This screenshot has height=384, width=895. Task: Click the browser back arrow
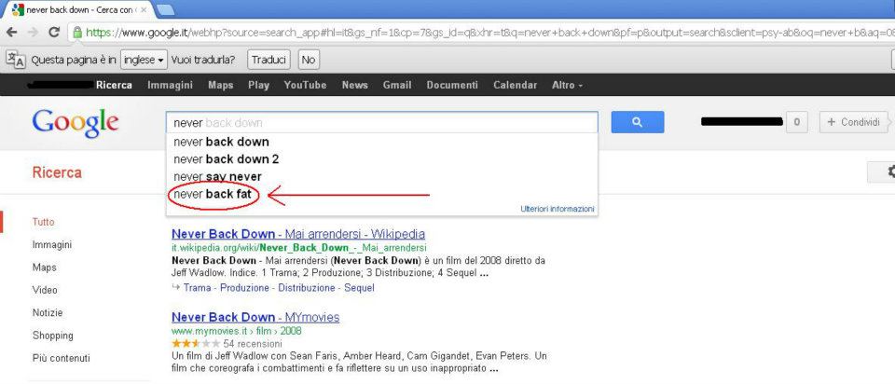11,32
